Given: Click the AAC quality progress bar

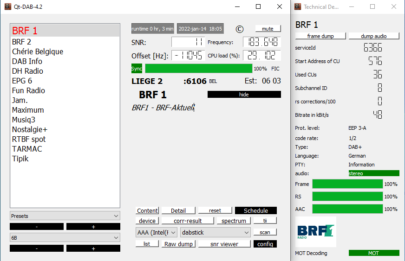Looking at the screenshot, I should point(347,209).
